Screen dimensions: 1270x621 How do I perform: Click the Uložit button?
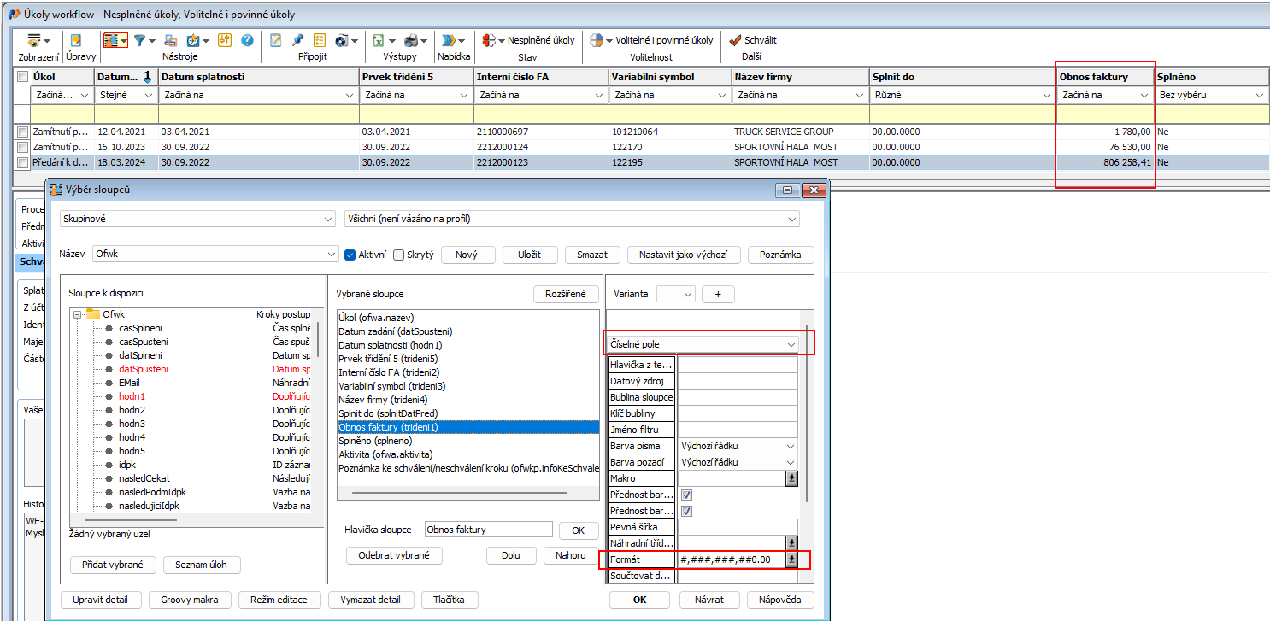pos(530,255)
